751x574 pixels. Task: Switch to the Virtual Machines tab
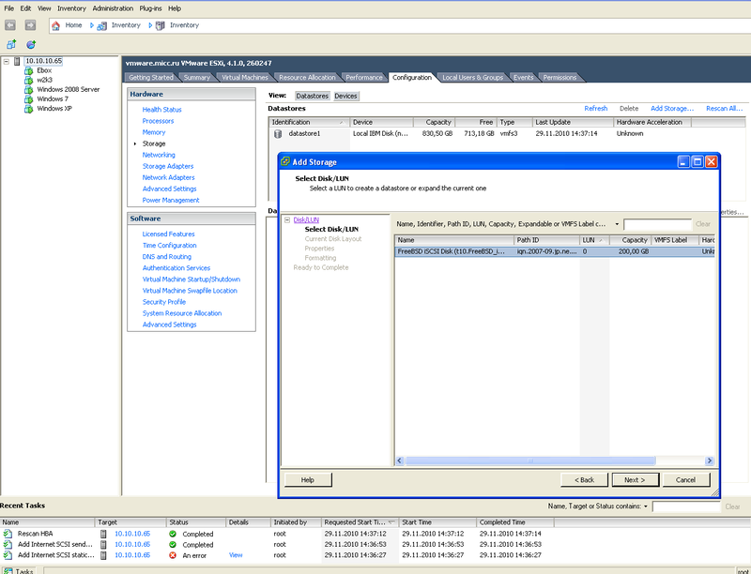click(x=245, y=78)
